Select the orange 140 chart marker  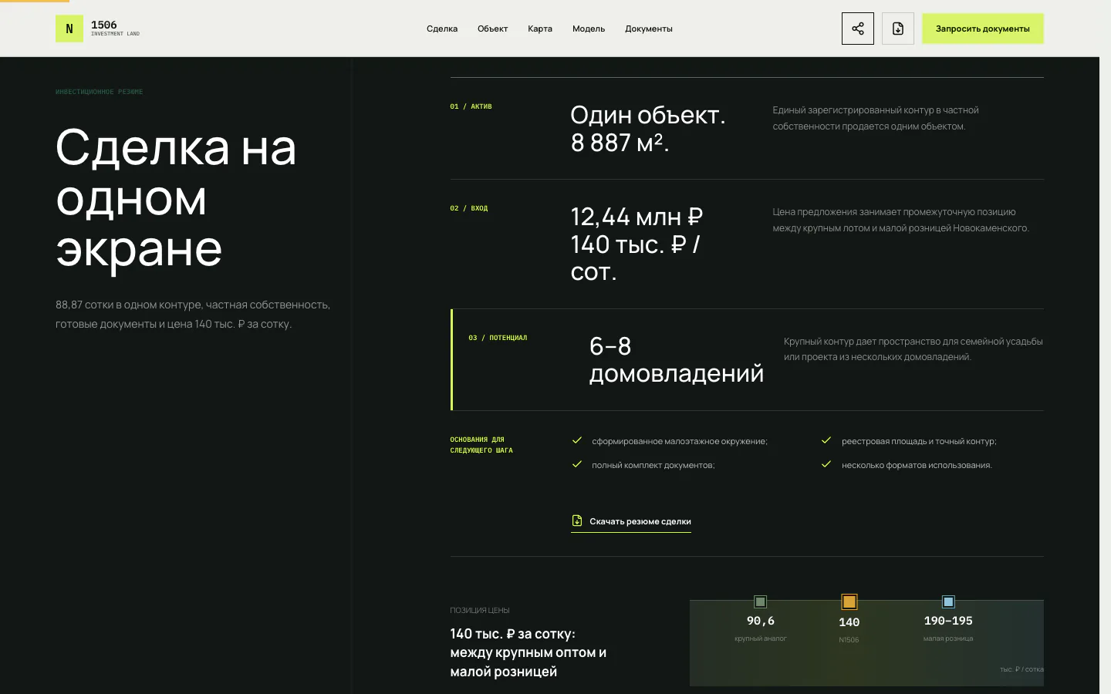click(x=849, y=601)
